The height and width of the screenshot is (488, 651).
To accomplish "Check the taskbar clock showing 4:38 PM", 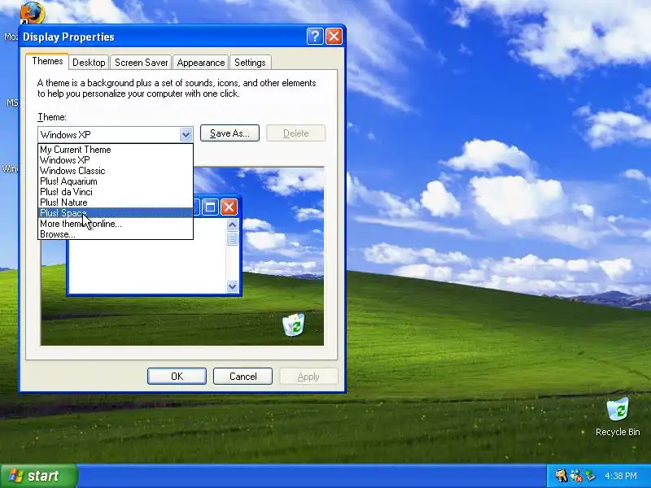I will pyautogui.click(x=621, y=476).
